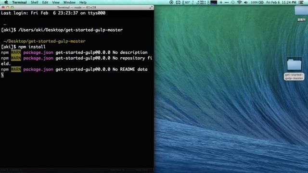Screen dimensions: 308x173
Task: Open the Shell menu
Action: point(34,2)
